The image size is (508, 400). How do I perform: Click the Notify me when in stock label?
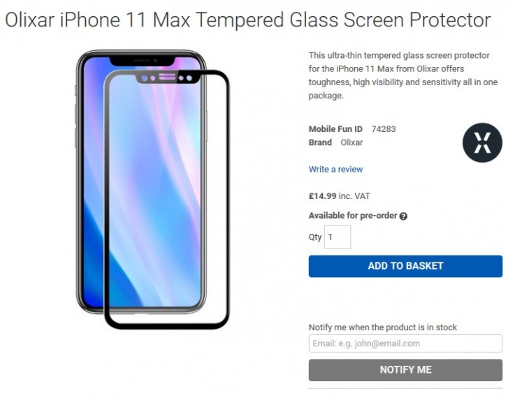pos(383,327)
